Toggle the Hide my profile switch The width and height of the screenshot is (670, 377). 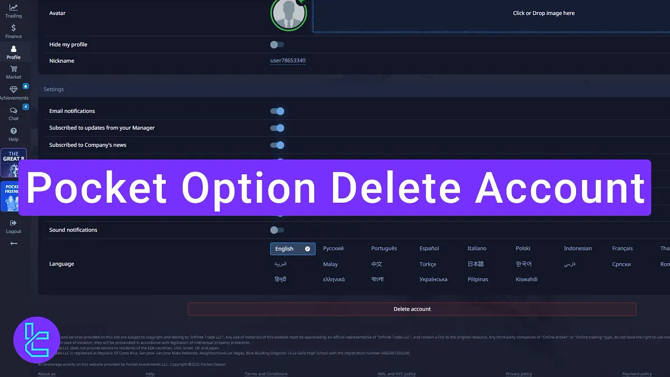277,45
